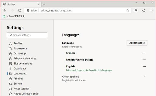Click the Languages sidebar icon

coord(10,74)
